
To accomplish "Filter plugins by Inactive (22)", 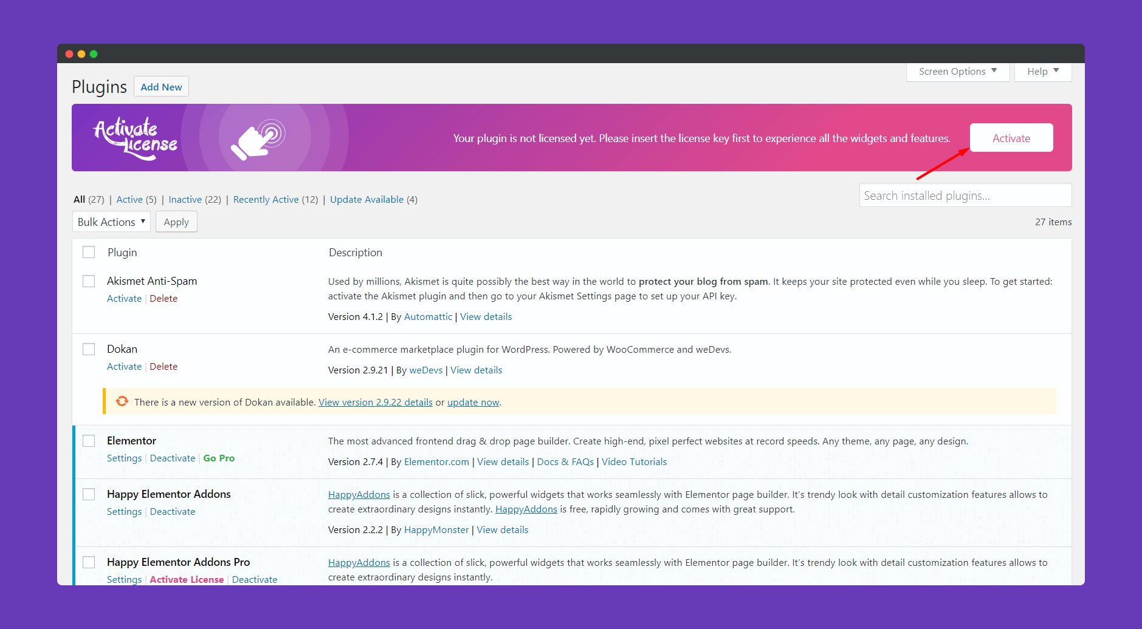I will tap(194, 199).
